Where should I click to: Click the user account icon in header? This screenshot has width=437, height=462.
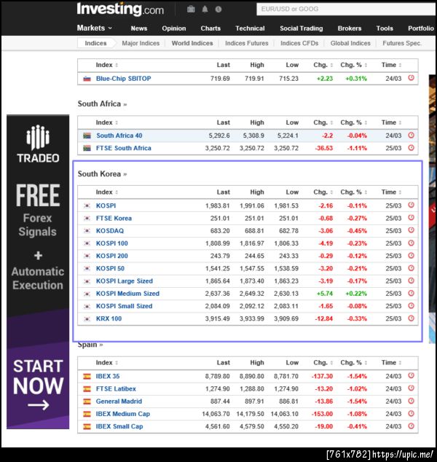[217, 9]
